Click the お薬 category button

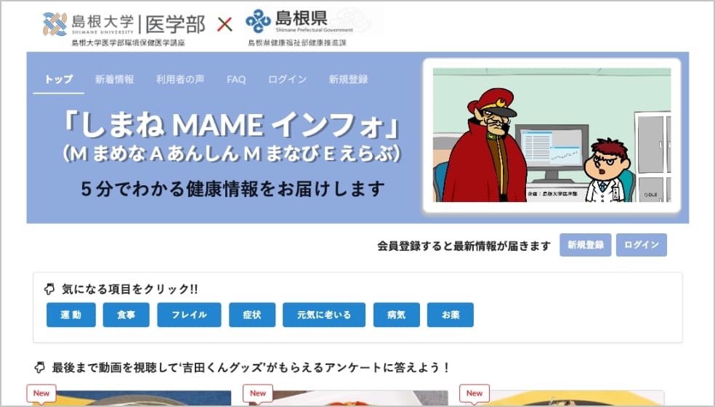point(451,315)
